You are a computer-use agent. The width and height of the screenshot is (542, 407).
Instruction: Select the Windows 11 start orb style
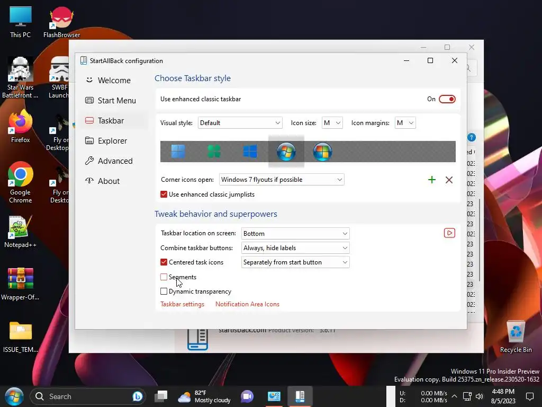tap(178, 152)
